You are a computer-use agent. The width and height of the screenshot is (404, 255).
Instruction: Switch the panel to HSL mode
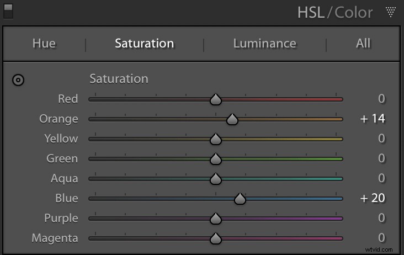311,12
